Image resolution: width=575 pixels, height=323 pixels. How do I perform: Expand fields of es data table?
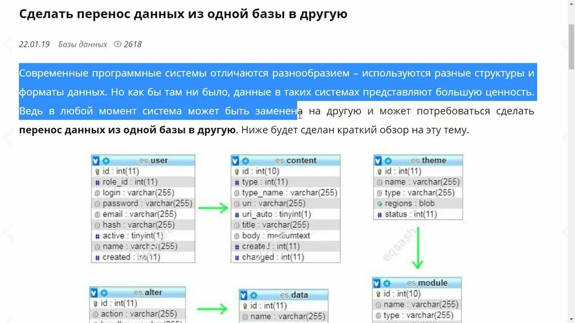tap(243, 295)
